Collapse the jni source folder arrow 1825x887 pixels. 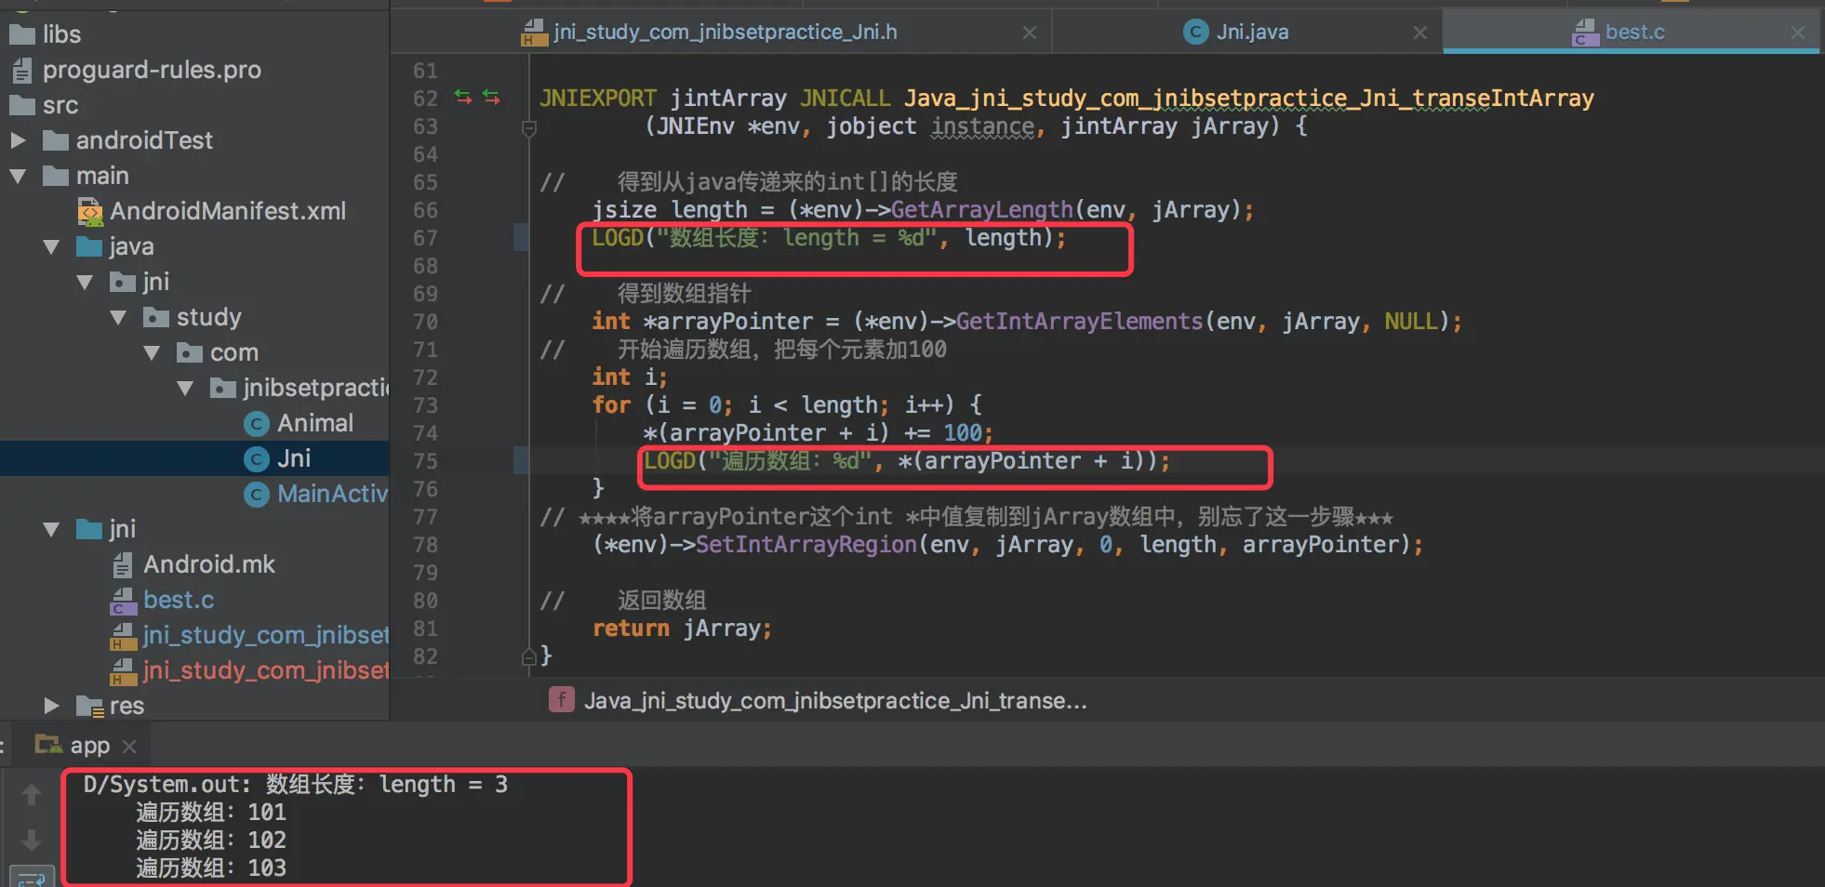51,529
